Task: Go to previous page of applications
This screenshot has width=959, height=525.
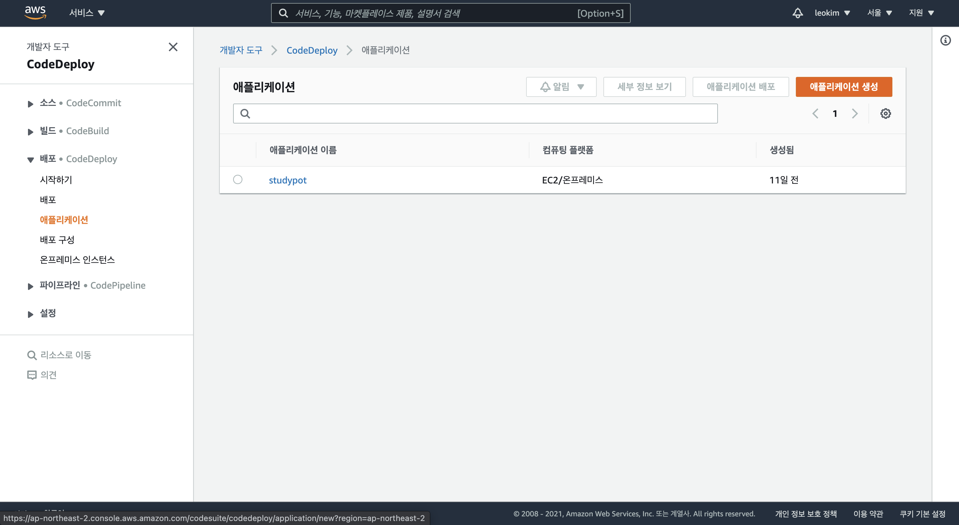Action: [x=815, y=114]
